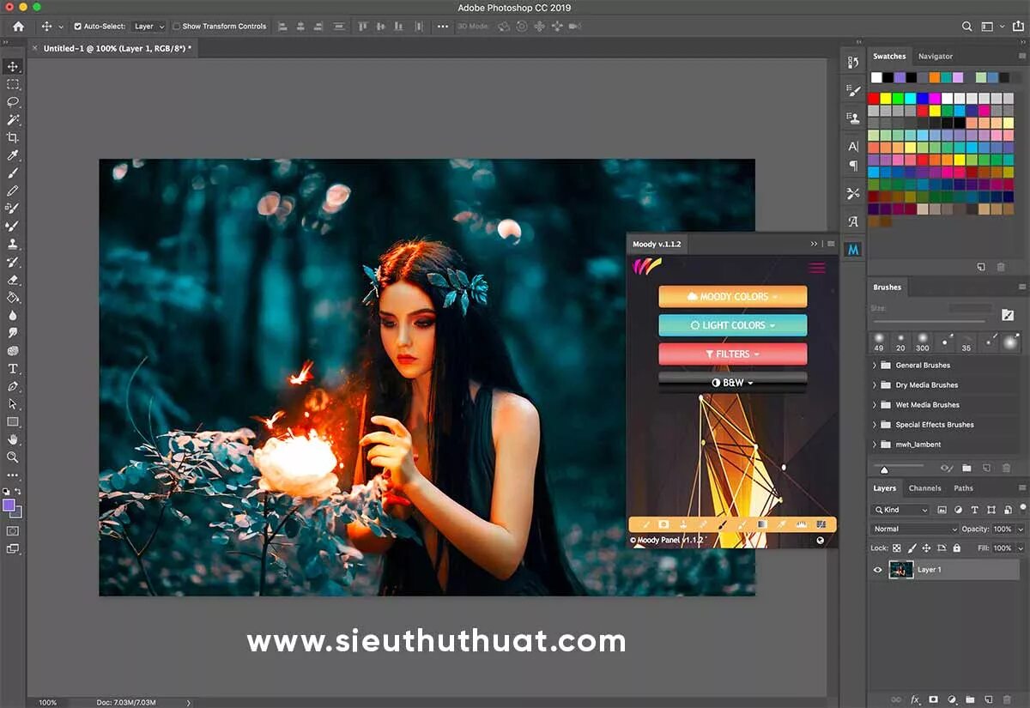Click the camera icon in Moody bottom bar
The image size is (1030, 708).
[663, 524]
